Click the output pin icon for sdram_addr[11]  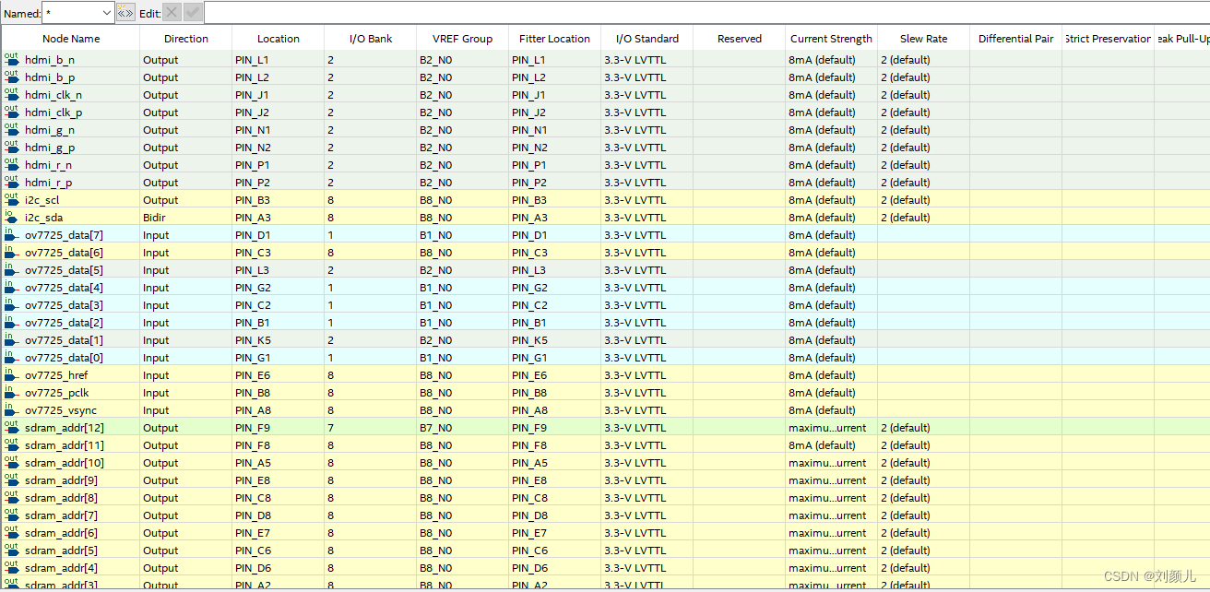click(11, 445)
